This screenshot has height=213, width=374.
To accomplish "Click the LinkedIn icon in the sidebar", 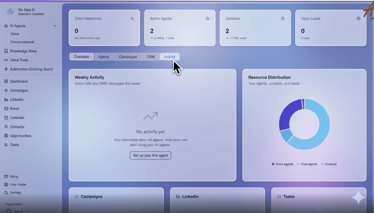I will point(6,99).
